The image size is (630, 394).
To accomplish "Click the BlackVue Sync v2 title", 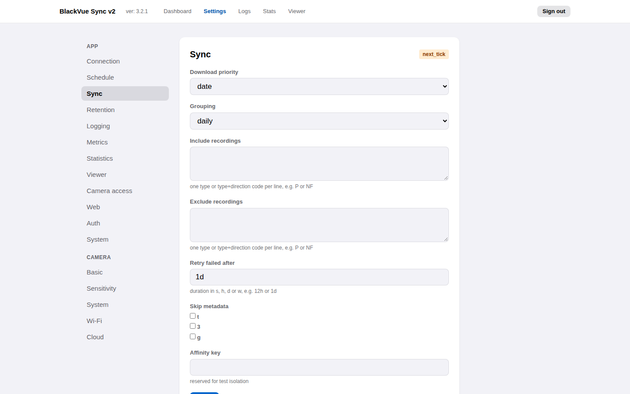I will [87, 11].
